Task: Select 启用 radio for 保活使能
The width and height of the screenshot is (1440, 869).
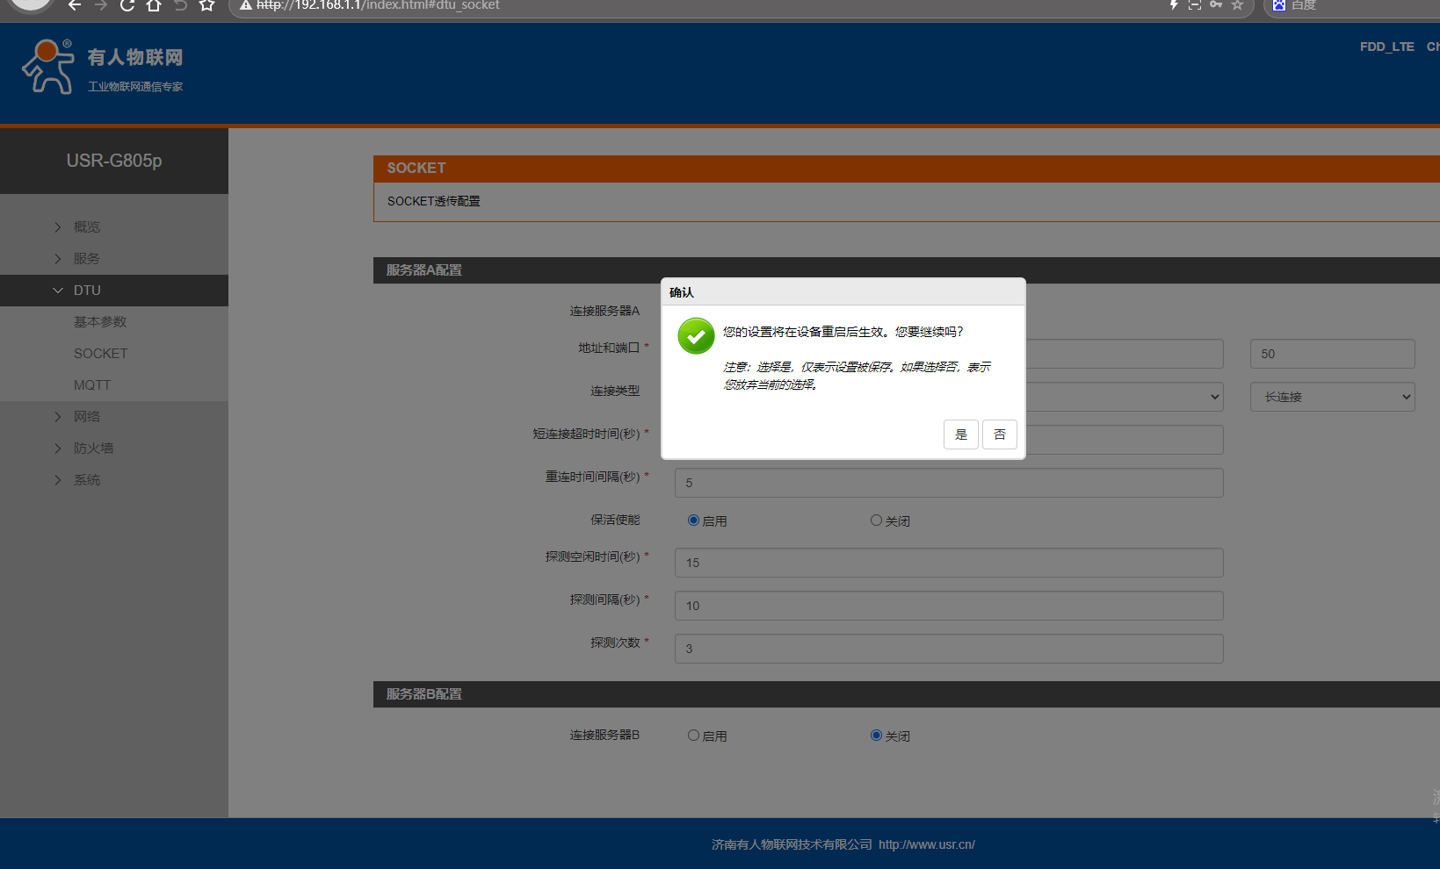Action: point(693,521)
